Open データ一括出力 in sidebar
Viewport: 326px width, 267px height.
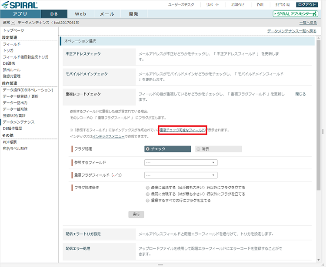point(15,103)
